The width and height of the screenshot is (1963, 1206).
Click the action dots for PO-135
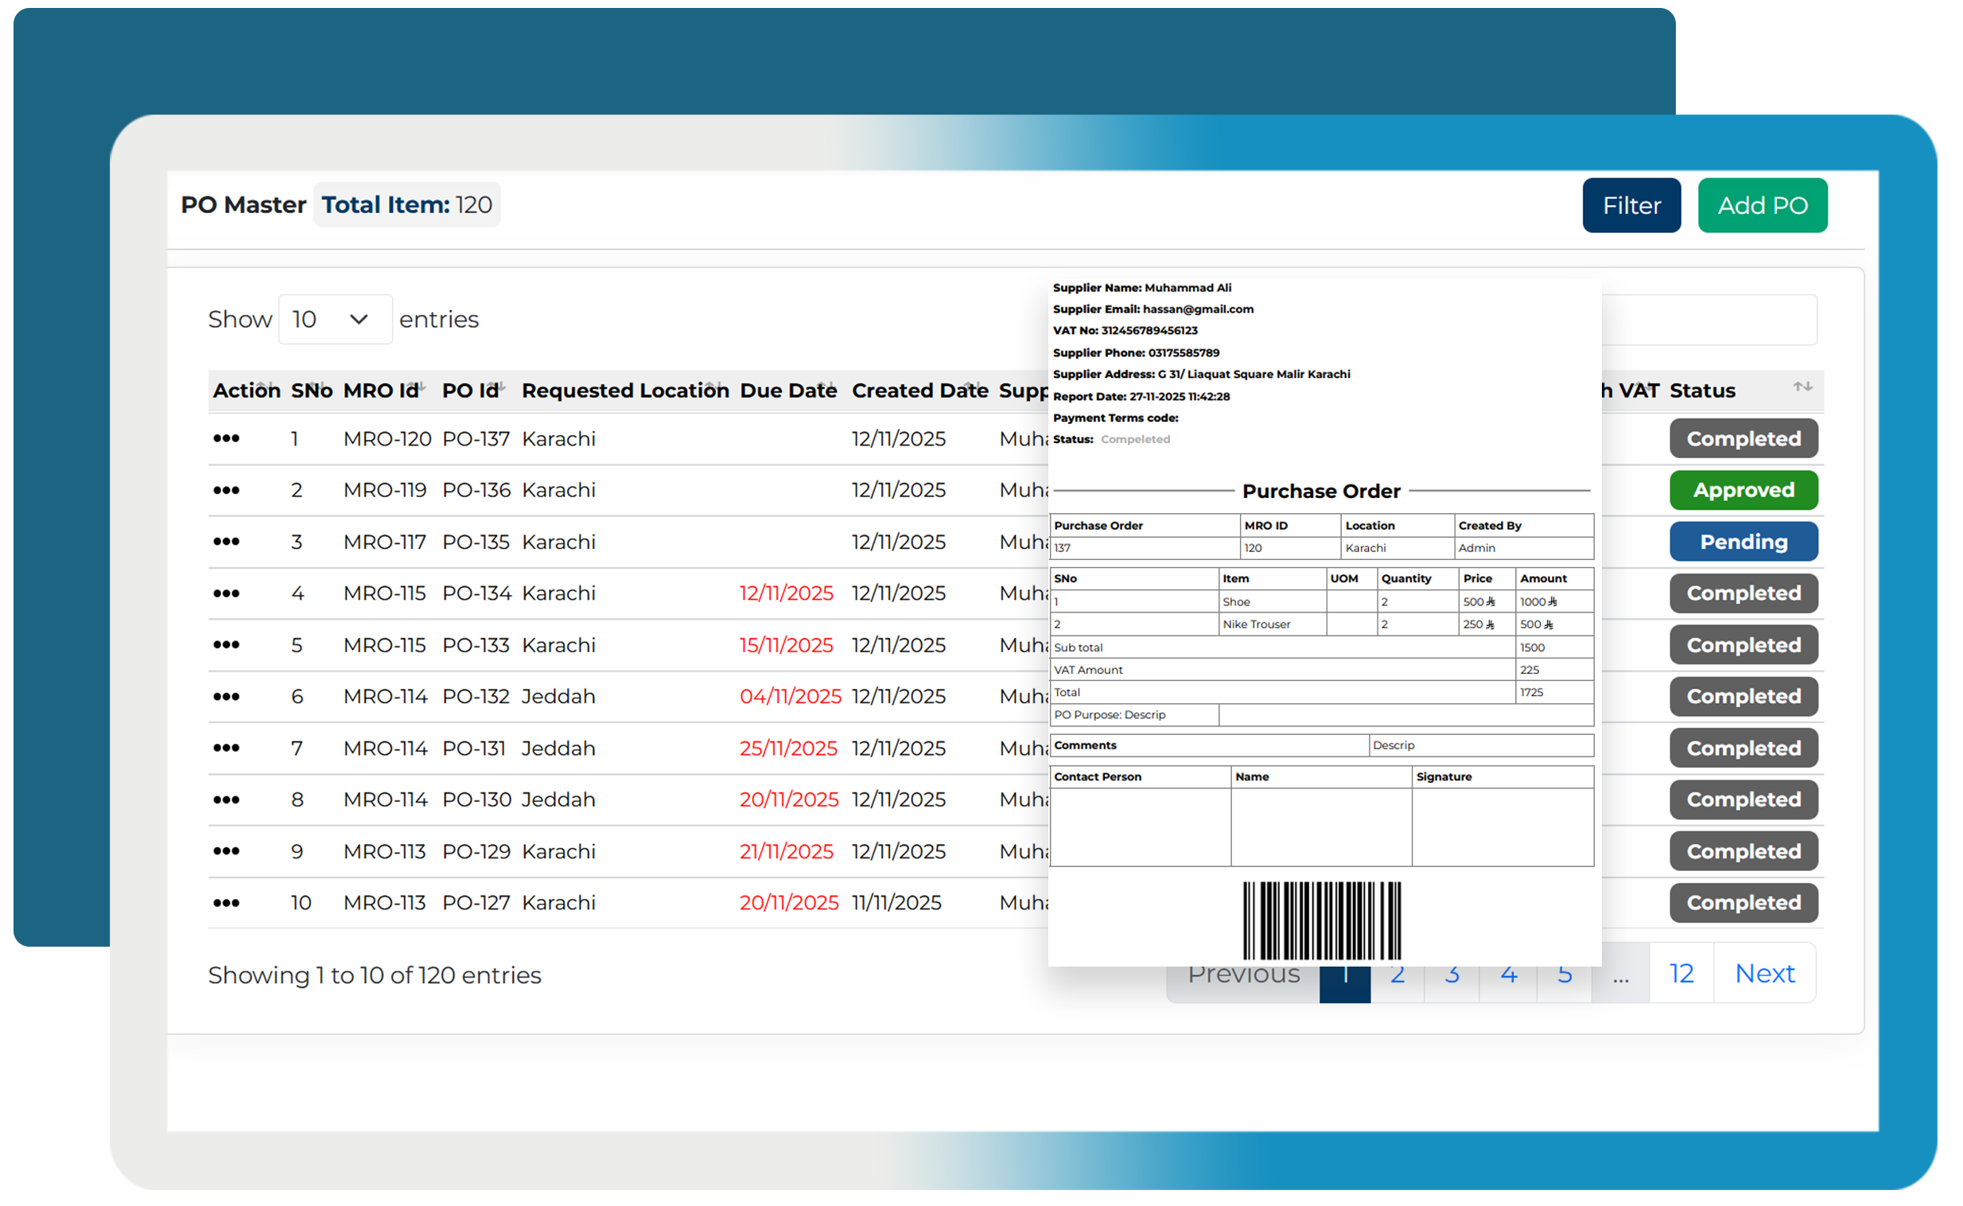point(227,543)
